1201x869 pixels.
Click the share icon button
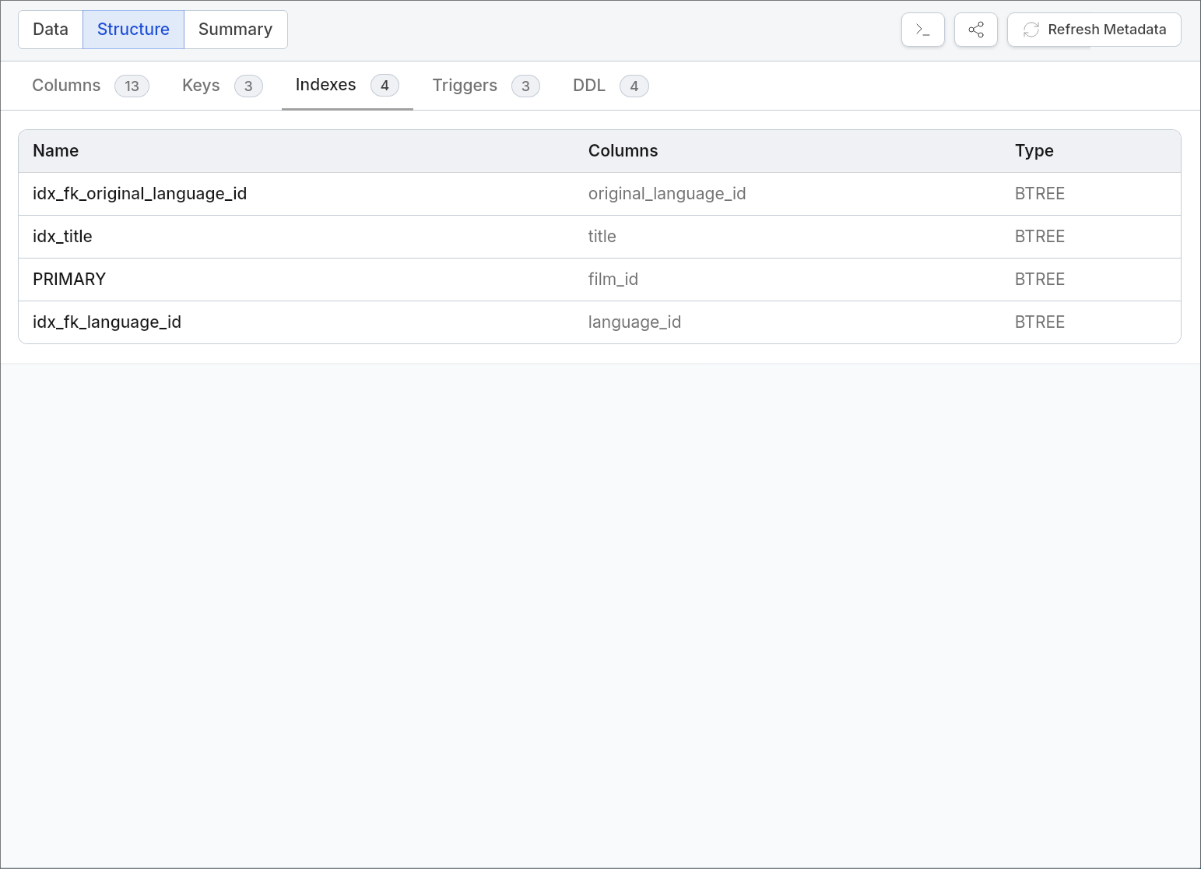pyautogui.click(x=975, y=30)
